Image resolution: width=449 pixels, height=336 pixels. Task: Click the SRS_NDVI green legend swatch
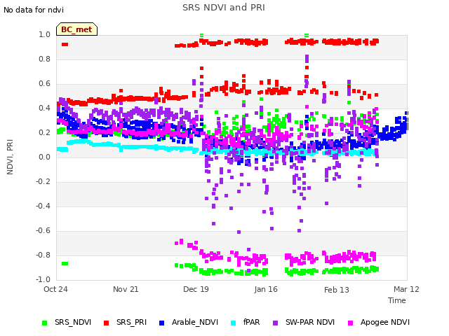(44, 323)
